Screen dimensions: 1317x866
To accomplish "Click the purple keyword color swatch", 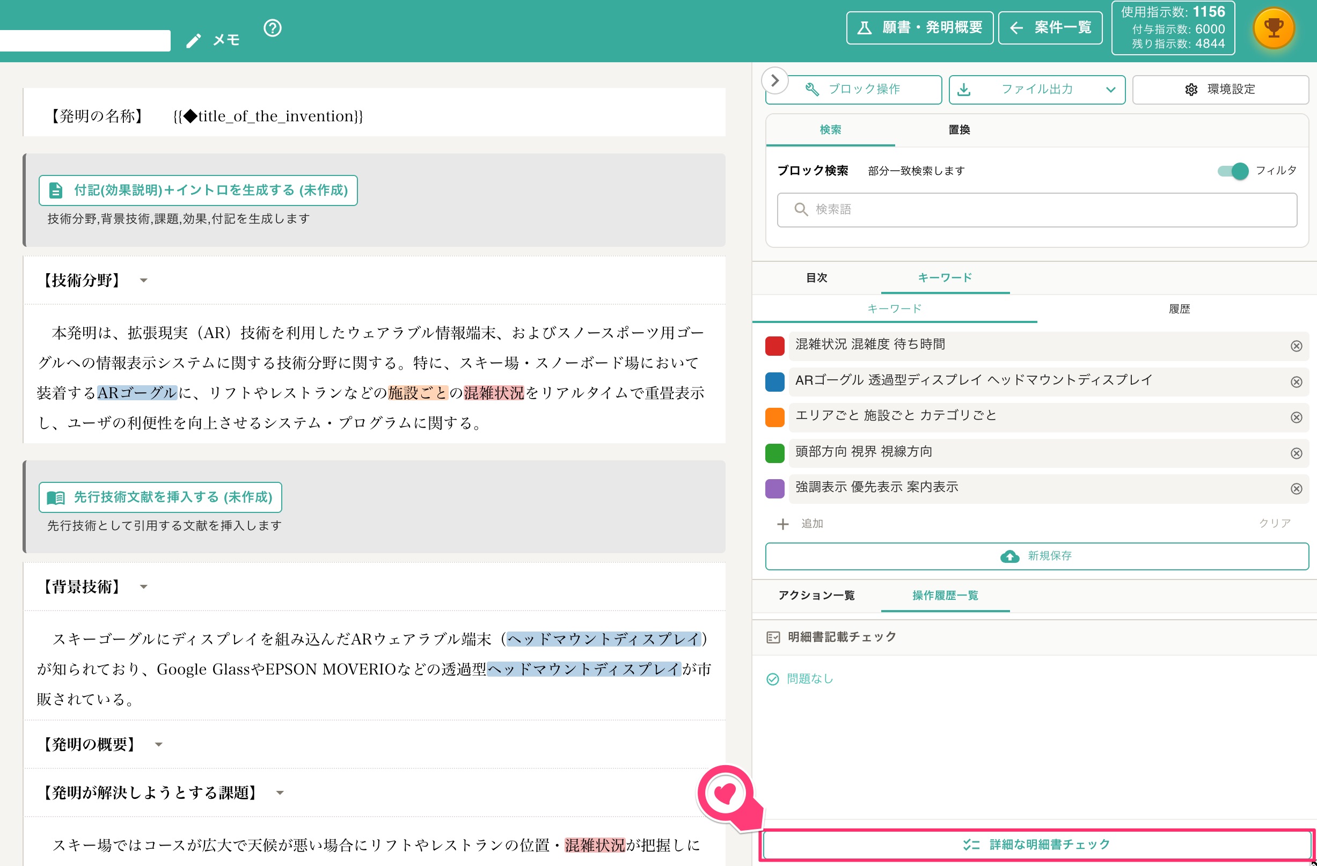I will coord(775,489).
